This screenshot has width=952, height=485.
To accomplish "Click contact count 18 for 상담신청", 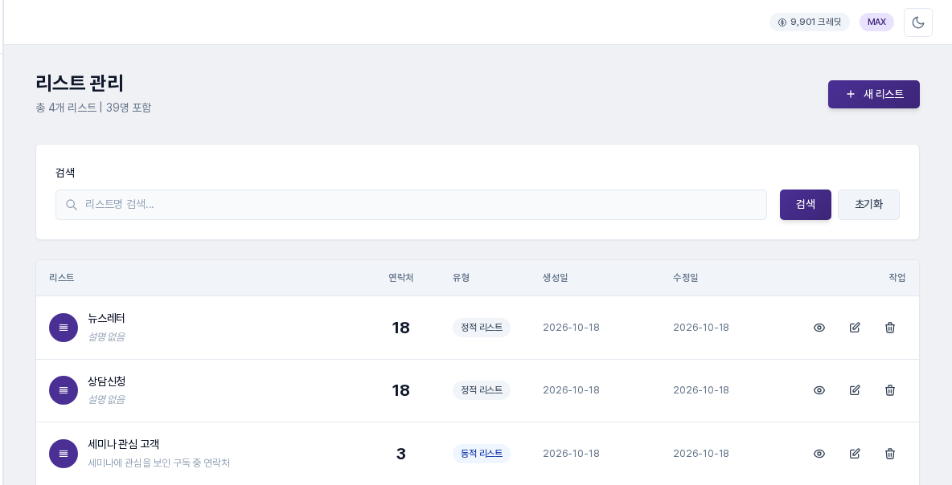I will (x=400, y=390).
